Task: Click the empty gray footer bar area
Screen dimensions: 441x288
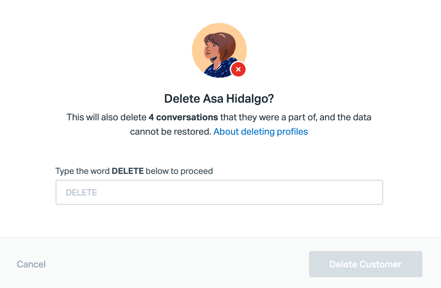Action: [177, 264]
